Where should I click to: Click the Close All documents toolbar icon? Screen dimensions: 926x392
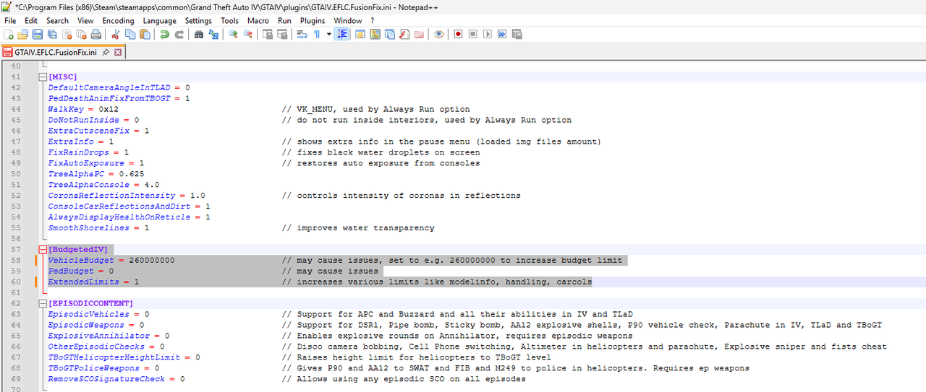(x=82, y=34)
